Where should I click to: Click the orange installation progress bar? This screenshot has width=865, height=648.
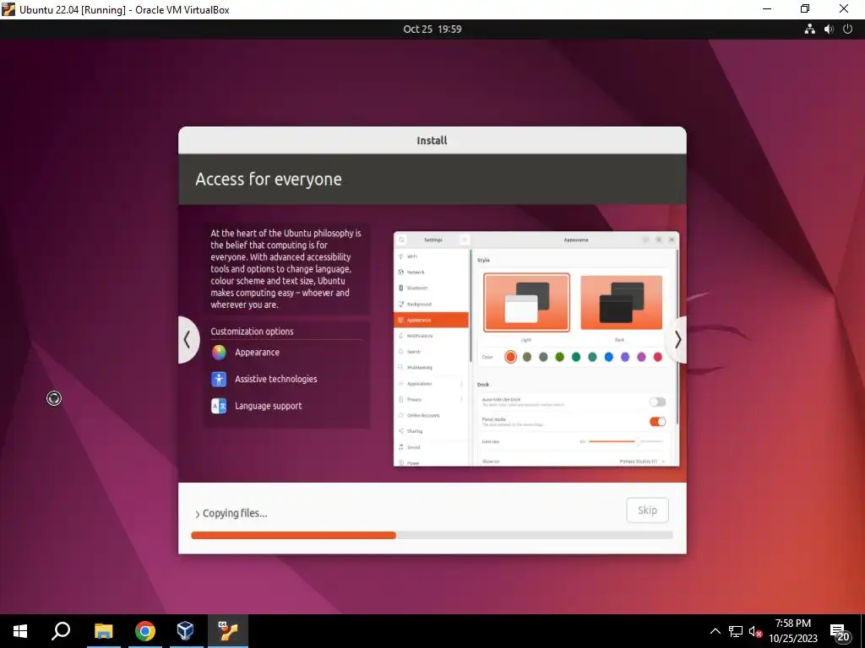coord(293,535)
